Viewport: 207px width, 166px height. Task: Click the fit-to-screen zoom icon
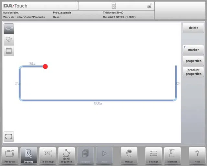click(x=9, y=136)
